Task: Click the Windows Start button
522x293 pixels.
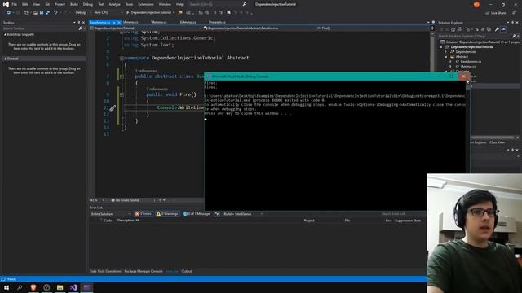Action: pos(7,287)
